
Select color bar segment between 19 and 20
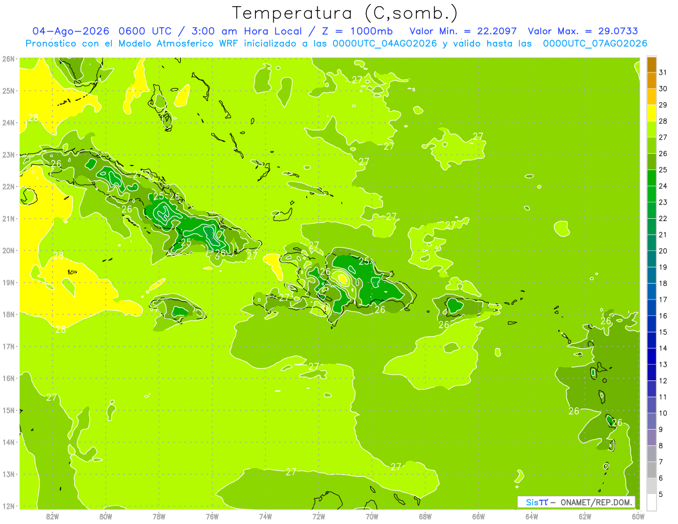(652, 259)
